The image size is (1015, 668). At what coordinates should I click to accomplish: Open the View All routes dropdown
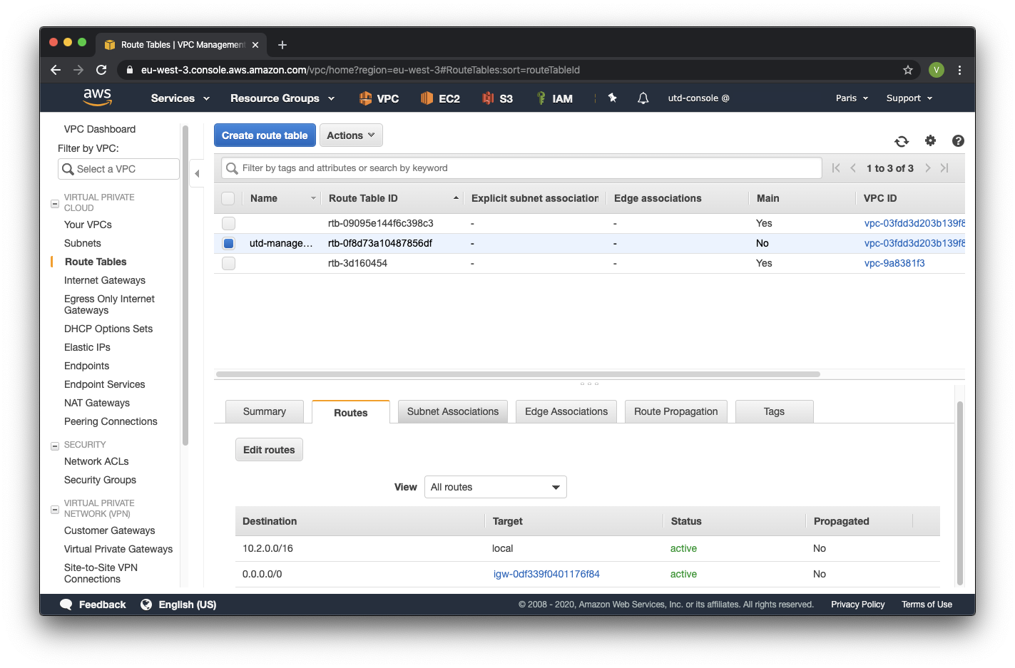pyautogui.click(x=496, y=487)
